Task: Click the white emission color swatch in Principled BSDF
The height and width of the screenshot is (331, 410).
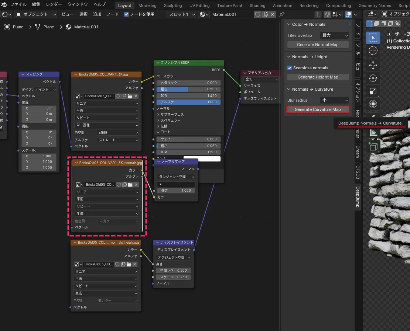Action: pyautogui.click(x=202, y=158)
